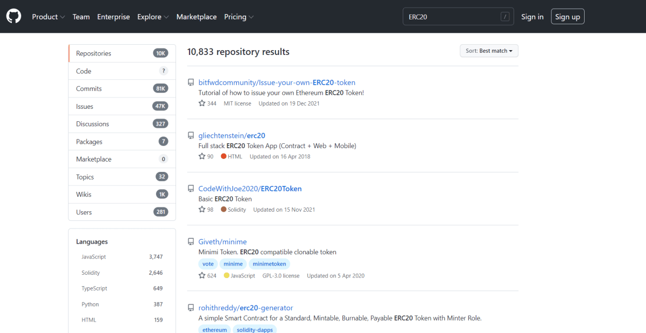Click the vote topic tag
Screen dimensions: 646x333
click(208, 264)
